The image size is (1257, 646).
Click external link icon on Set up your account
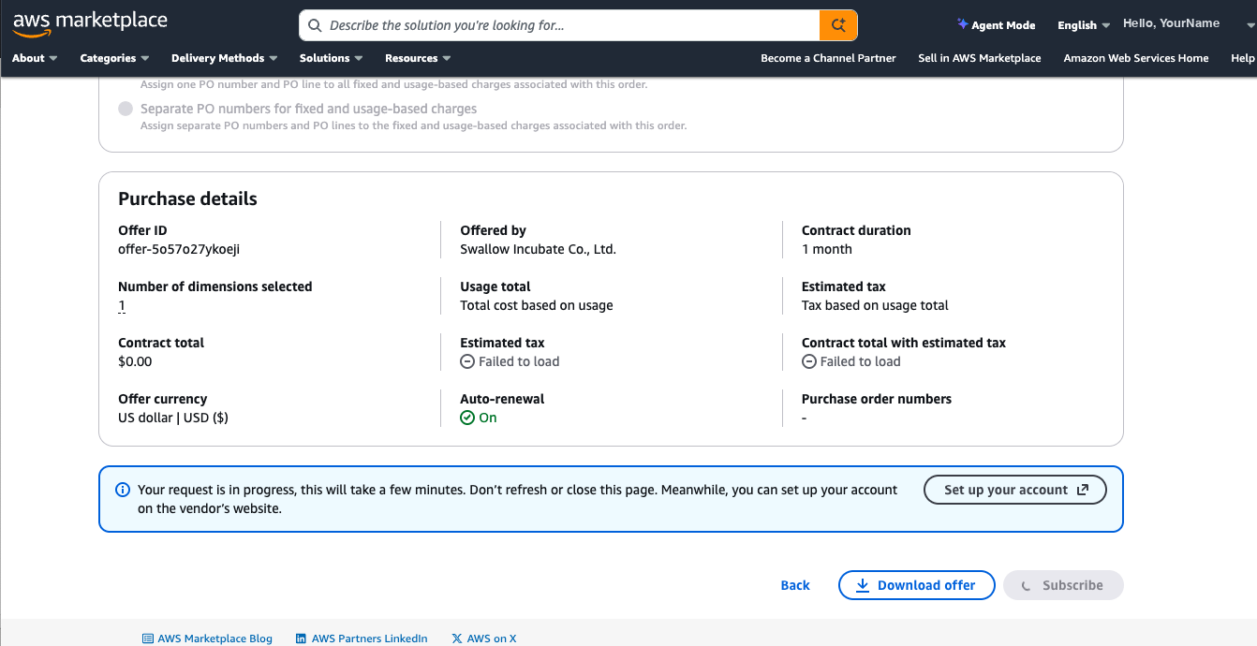coord(1083,490)
